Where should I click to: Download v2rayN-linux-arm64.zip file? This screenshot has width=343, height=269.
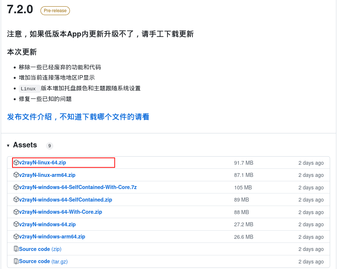47,175
